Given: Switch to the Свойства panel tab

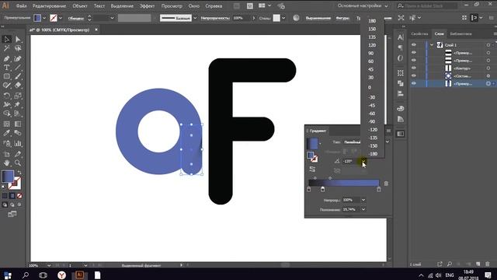Looking at the screenshot, I should coord(419,33).
